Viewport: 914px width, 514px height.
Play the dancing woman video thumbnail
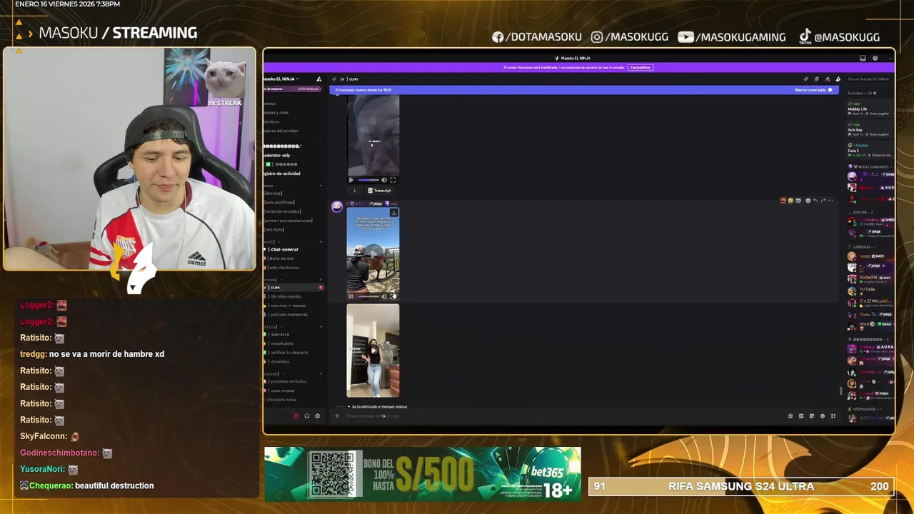(x=373, y=351)
